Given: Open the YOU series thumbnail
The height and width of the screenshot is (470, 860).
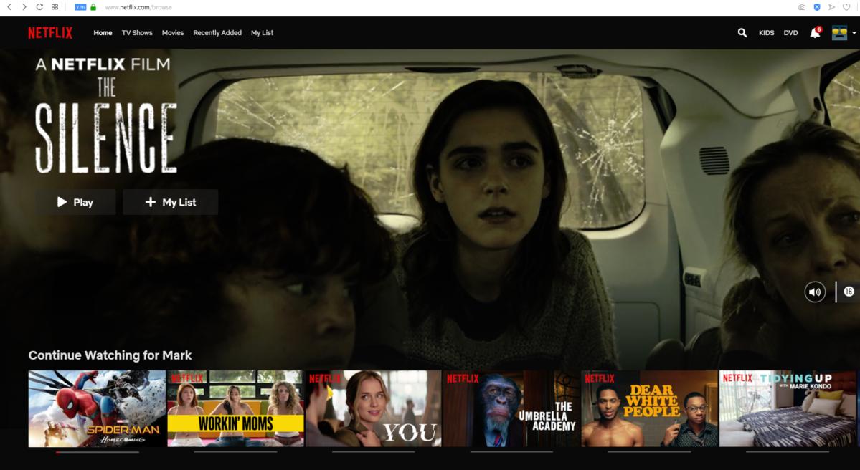Looking at the screenshot, I should [374, 408].
